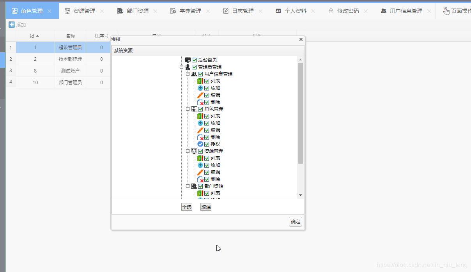Click the tree scrollbar down arrow
The height and width of the screenshot is (272, 471).
coord(300,195)
